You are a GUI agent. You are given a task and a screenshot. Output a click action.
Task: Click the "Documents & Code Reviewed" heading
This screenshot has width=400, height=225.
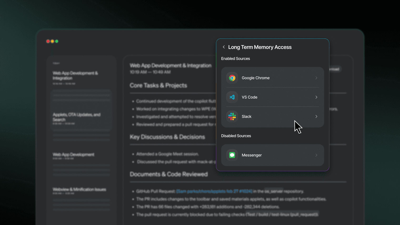(x=169, y=174)
